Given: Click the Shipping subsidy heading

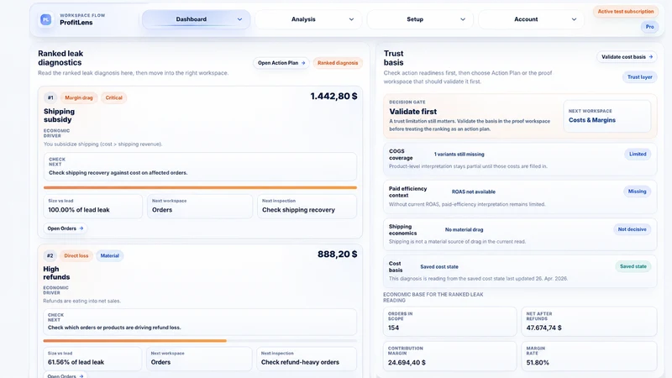Looking at the screenshot, I should pyautogui.click(x=59, y=115).
